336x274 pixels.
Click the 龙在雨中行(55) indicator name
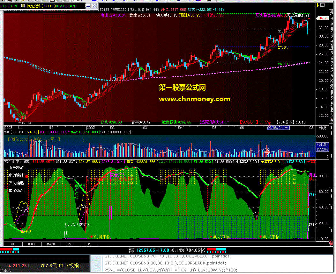[x=17, y=162]
